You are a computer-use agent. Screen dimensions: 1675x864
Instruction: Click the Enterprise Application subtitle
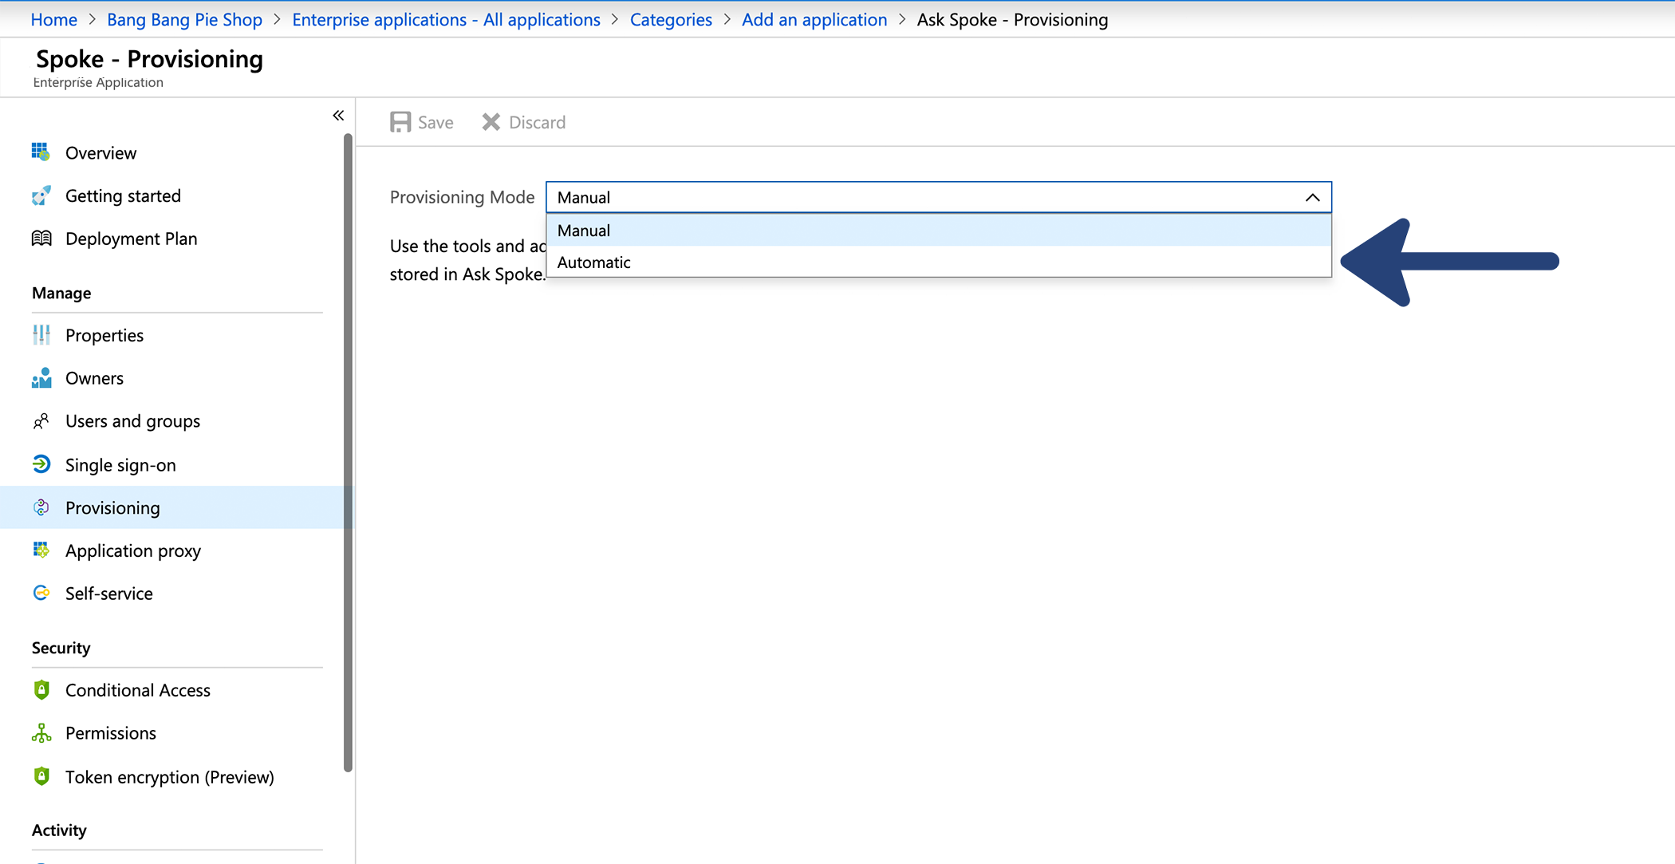tap(98, 82)
